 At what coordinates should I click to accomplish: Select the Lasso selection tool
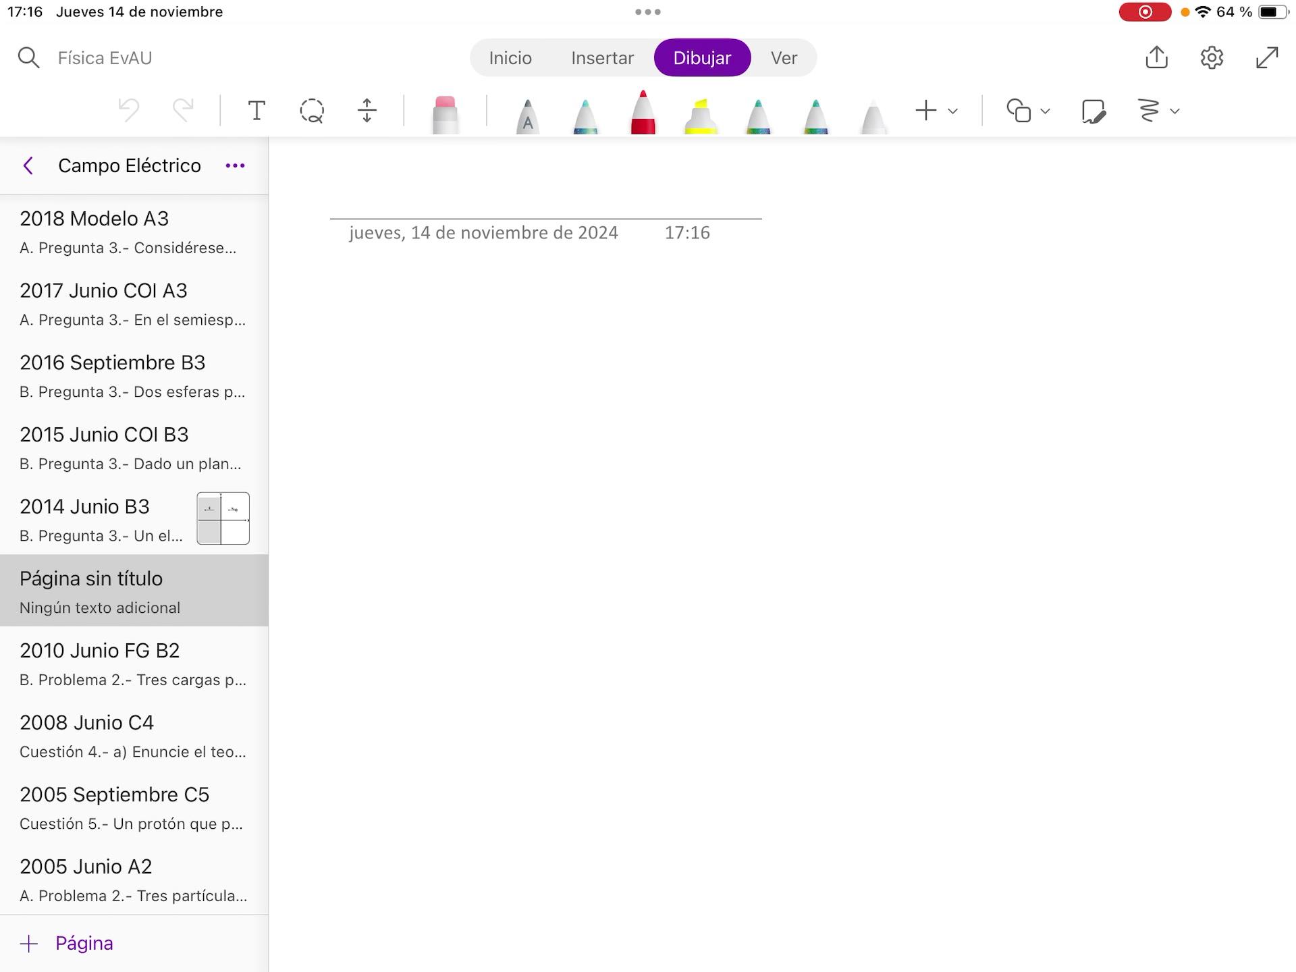click(312, 111)
